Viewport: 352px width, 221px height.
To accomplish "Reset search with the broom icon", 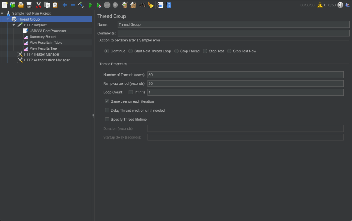I will pos(151,5).
